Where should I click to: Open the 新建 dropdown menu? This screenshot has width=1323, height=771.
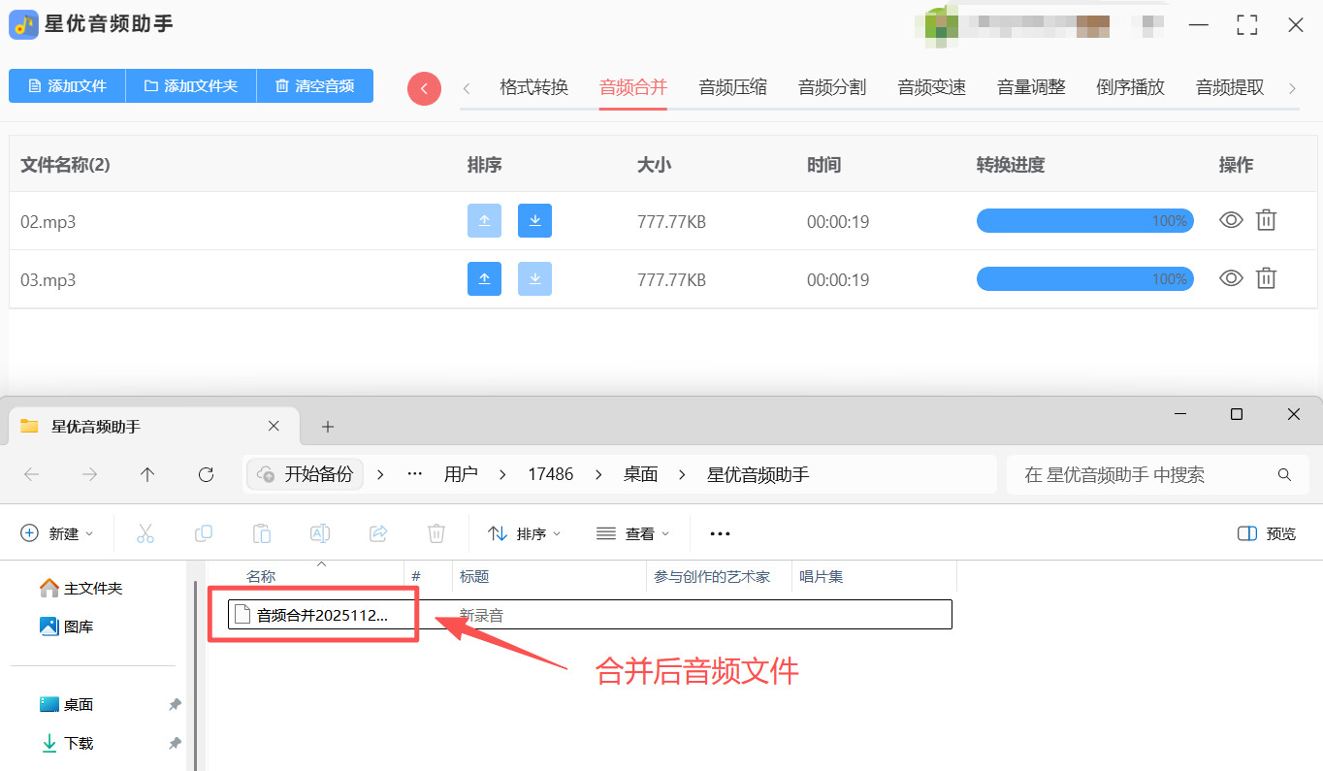[x=57, y=533]
